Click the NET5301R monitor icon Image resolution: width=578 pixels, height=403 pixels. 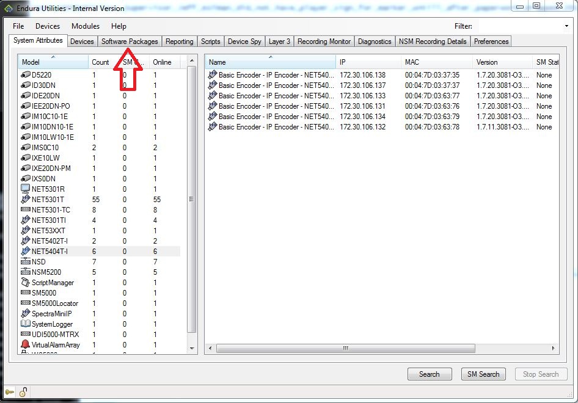(x=25, y=189)
